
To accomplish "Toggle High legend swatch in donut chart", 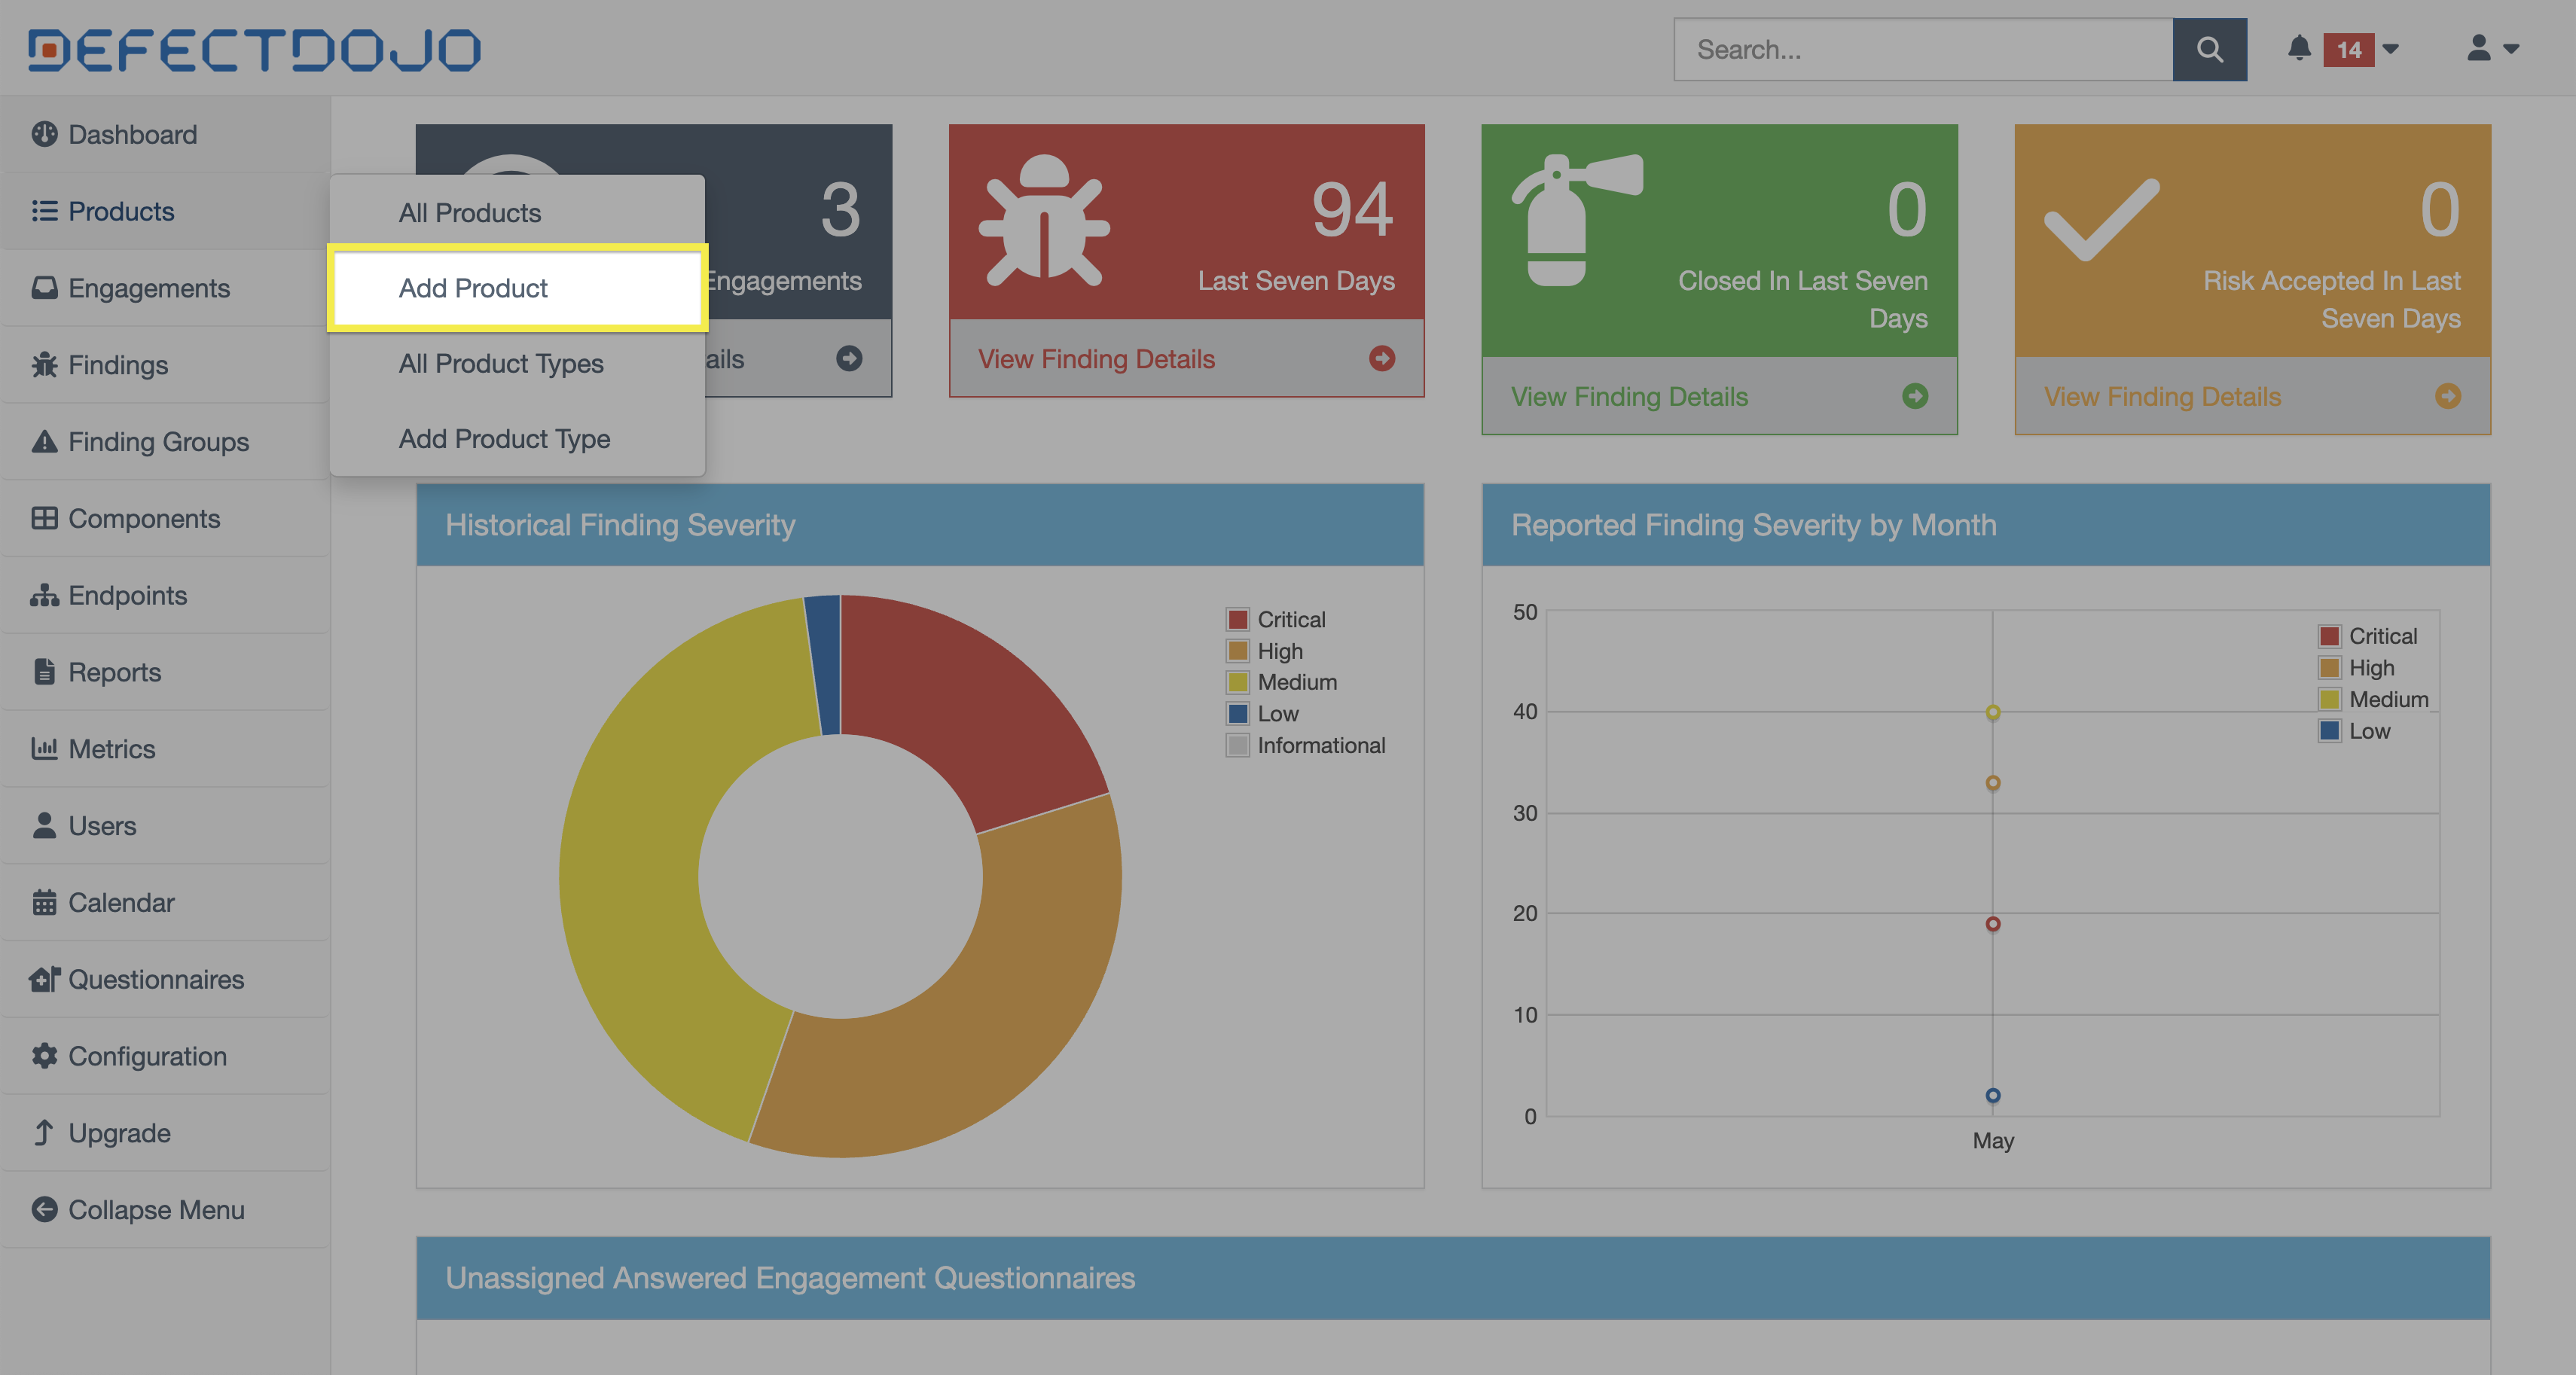I will 1238,651.
